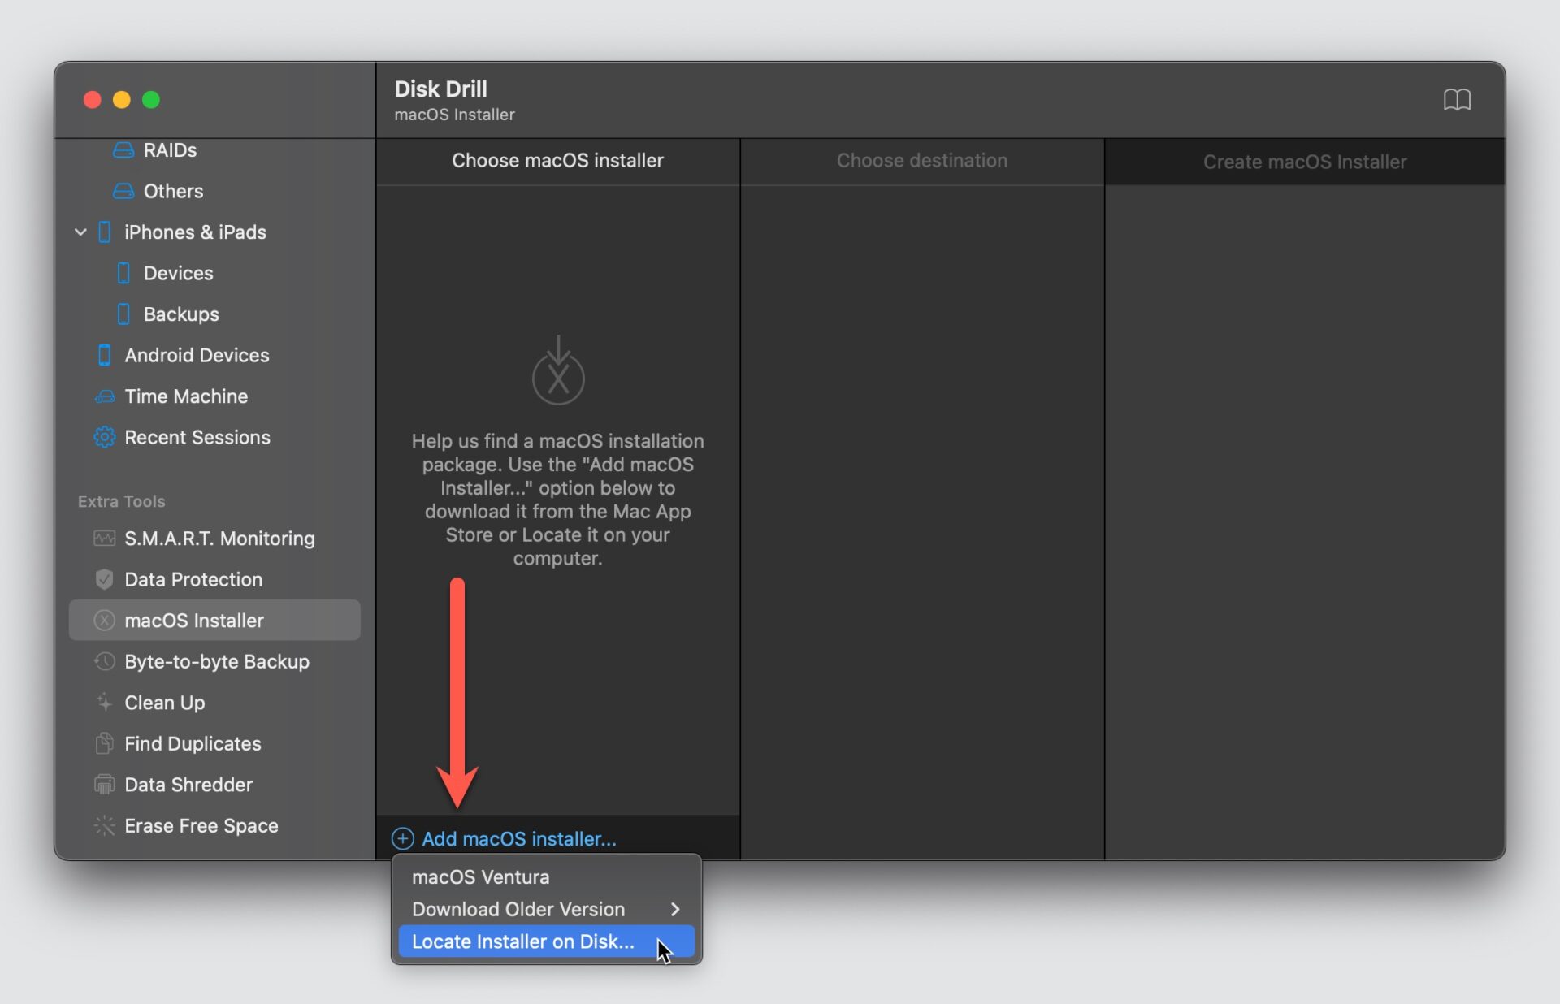
Task: Select the Data Shredder icon
Action: click(105, 785)
